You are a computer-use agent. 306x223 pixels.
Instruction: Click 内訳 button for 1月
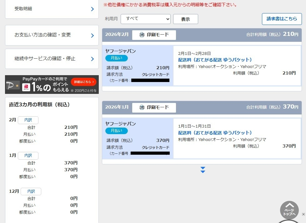coord(28,156)
